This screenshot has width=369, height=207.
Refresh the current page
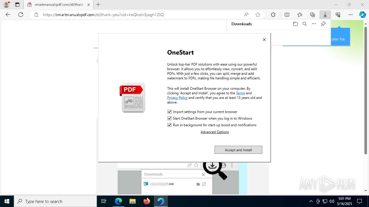[x=21, y=15]
